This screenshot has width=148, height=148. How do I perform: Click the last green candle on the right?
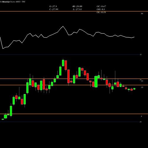coord(134,89)
